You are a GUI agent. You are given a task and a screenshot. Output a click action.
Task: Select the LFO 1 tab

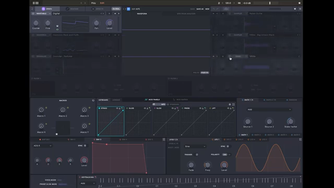click(x=216, y=139)
